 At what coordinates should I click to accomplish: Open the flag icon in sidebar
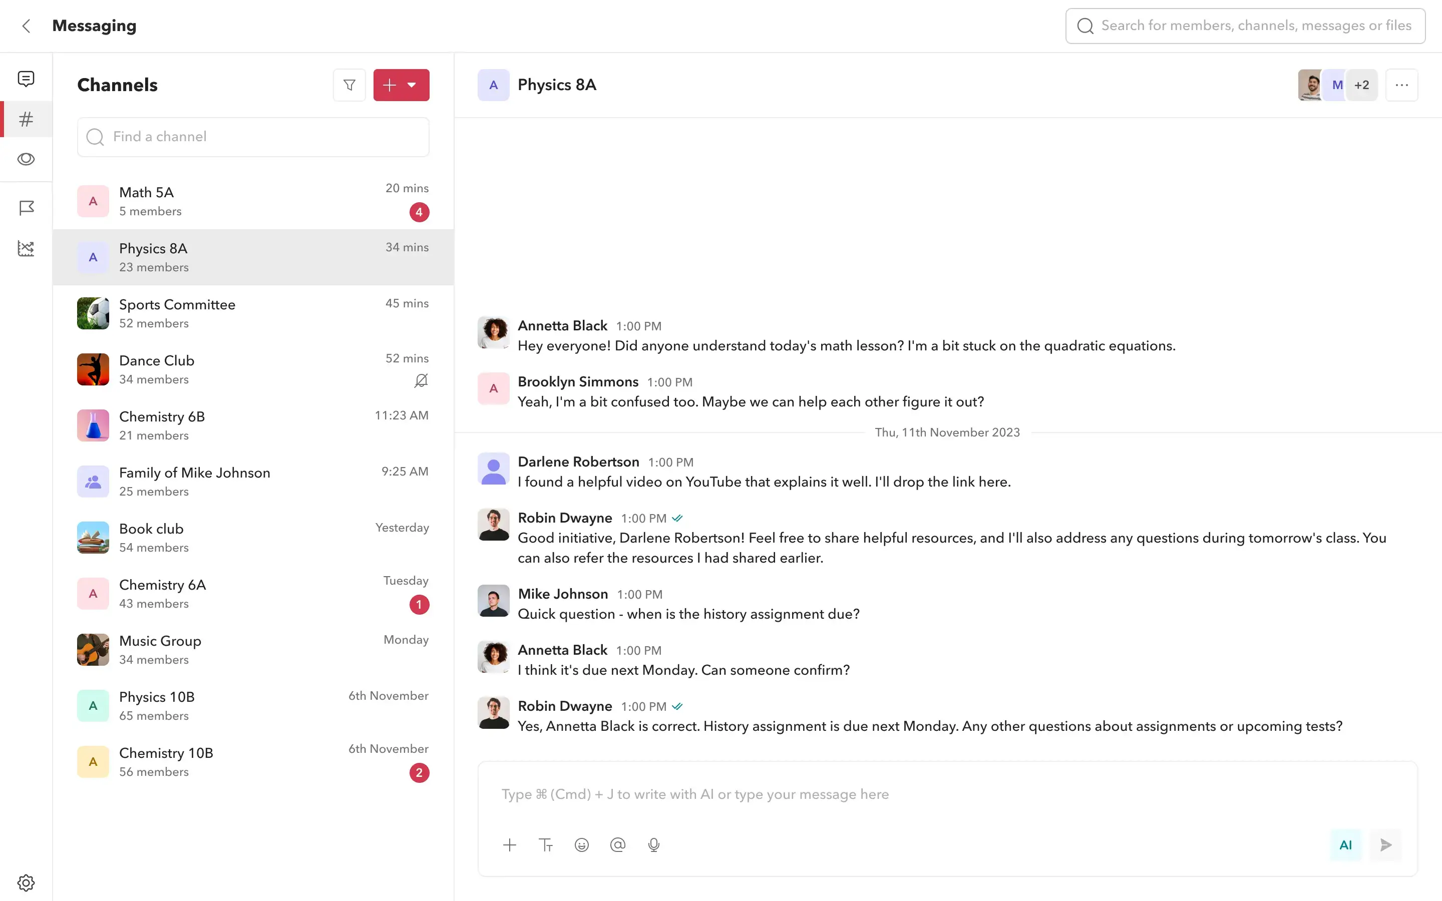(26, 207)
